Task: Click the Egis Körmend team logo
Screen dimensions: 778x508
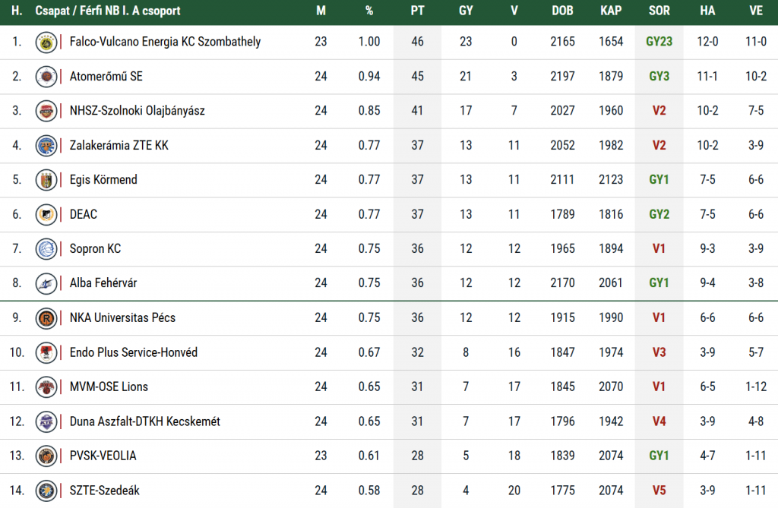Action: (46, 180)
